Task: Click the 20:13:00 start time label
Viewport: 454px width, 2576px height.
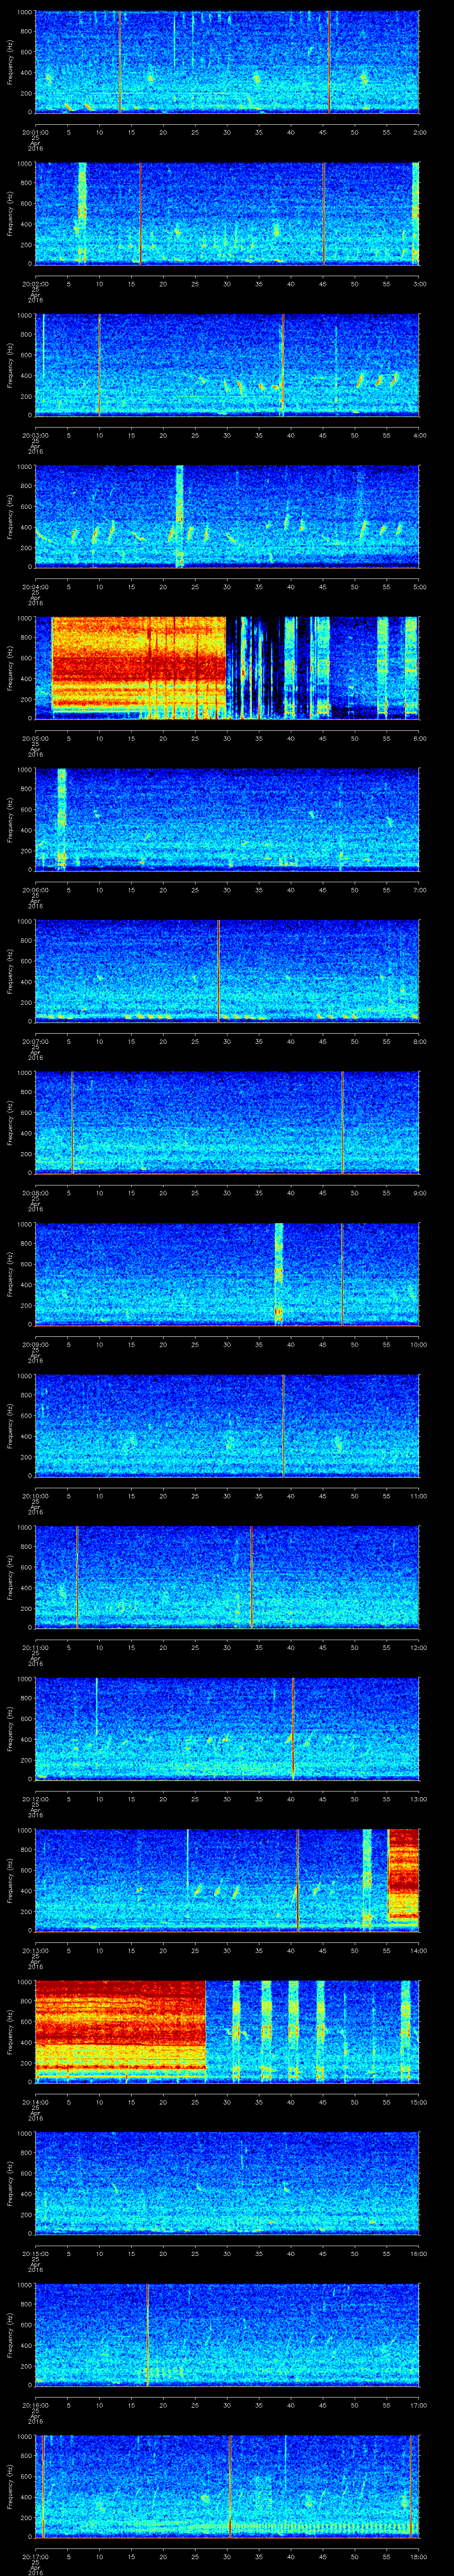Action: coord(35,1950)
